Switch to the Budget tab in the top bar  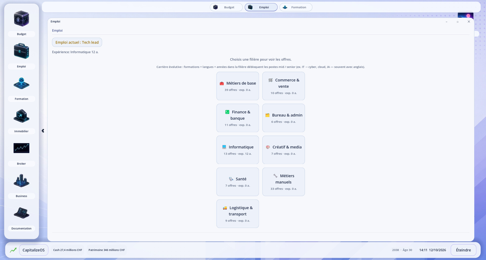226,7
